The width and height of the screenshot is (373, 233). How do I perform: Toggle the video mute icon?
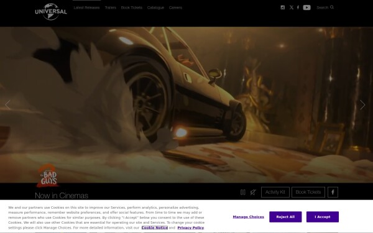[253, 192]
